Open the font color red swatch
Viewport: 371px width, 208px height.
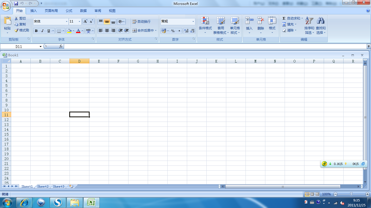(x=78, y=31)
